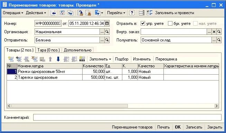Click the Получатель ellipsis select button
Image resolution: width=226 pixels, height=133 pixels.
click(x=214, y=40)
